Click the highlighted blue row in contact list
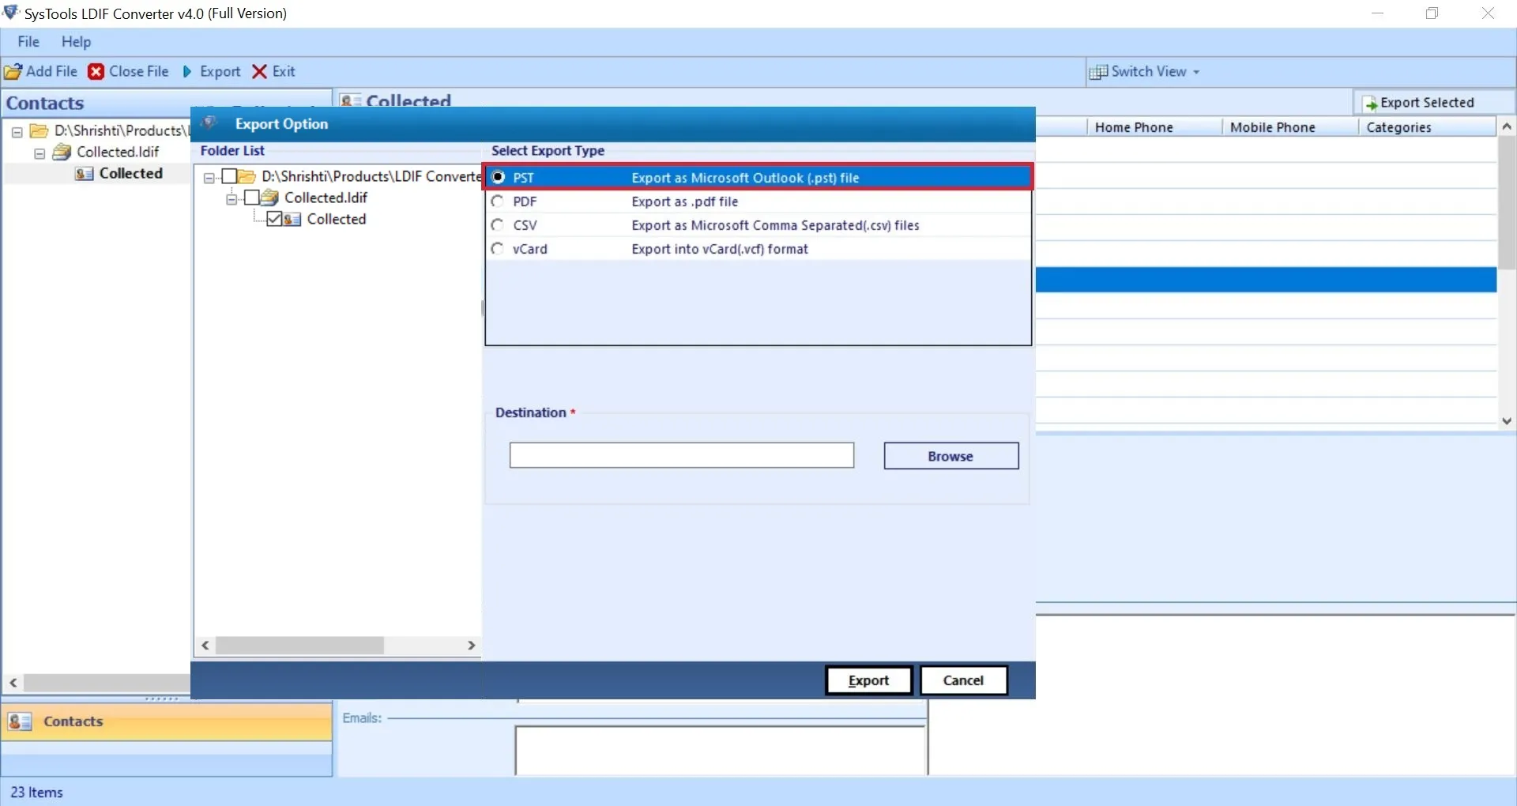 [x=1267, y=280]
